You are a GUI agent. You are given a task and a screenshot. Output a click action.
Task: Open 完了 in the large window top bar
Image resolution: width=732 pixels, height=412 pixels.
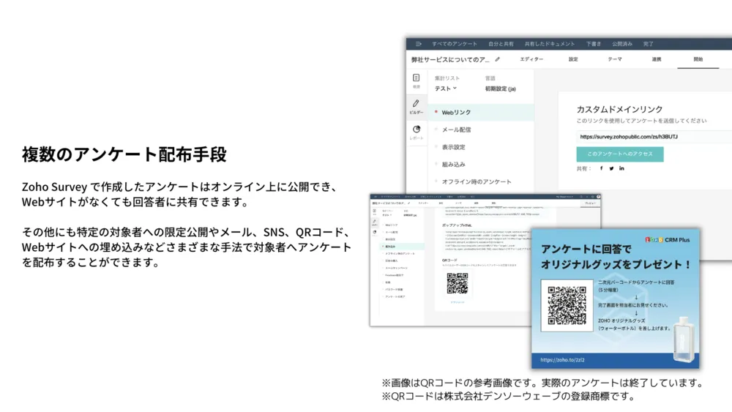tap(649, 44)
